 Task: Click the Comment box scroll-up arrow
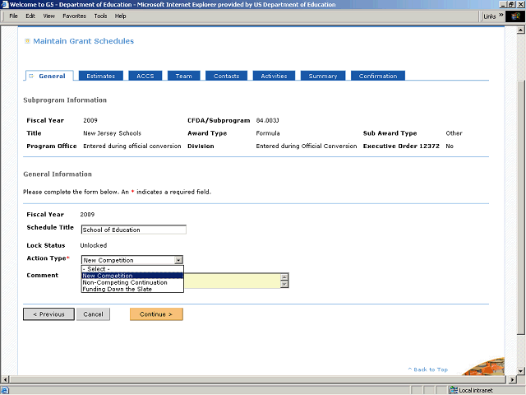tap(284, 276)
